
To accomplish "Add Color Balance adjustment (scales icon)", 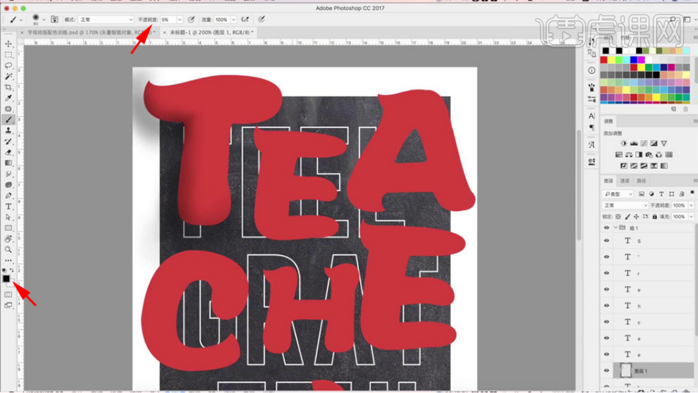I will (x=629, y=155).
